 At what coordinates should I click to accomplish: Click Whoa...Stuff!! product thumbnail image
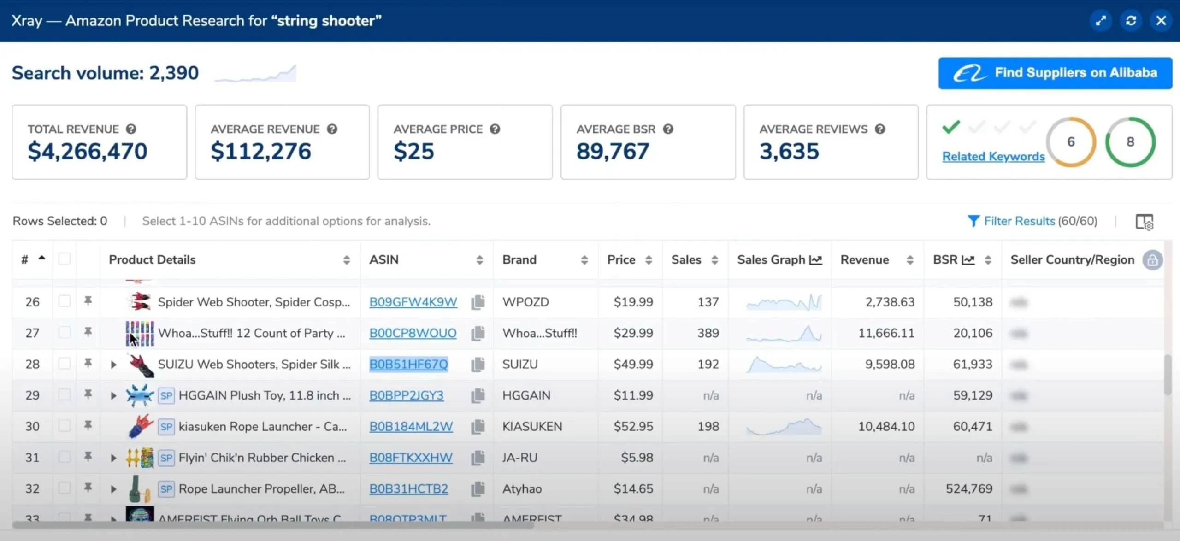coord(140,333)
